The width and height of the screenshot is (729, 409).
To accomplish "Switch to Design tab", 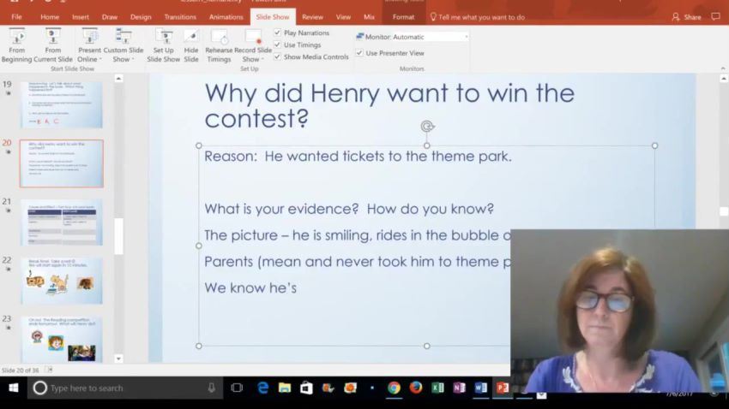I will click(x=141, y=17).
